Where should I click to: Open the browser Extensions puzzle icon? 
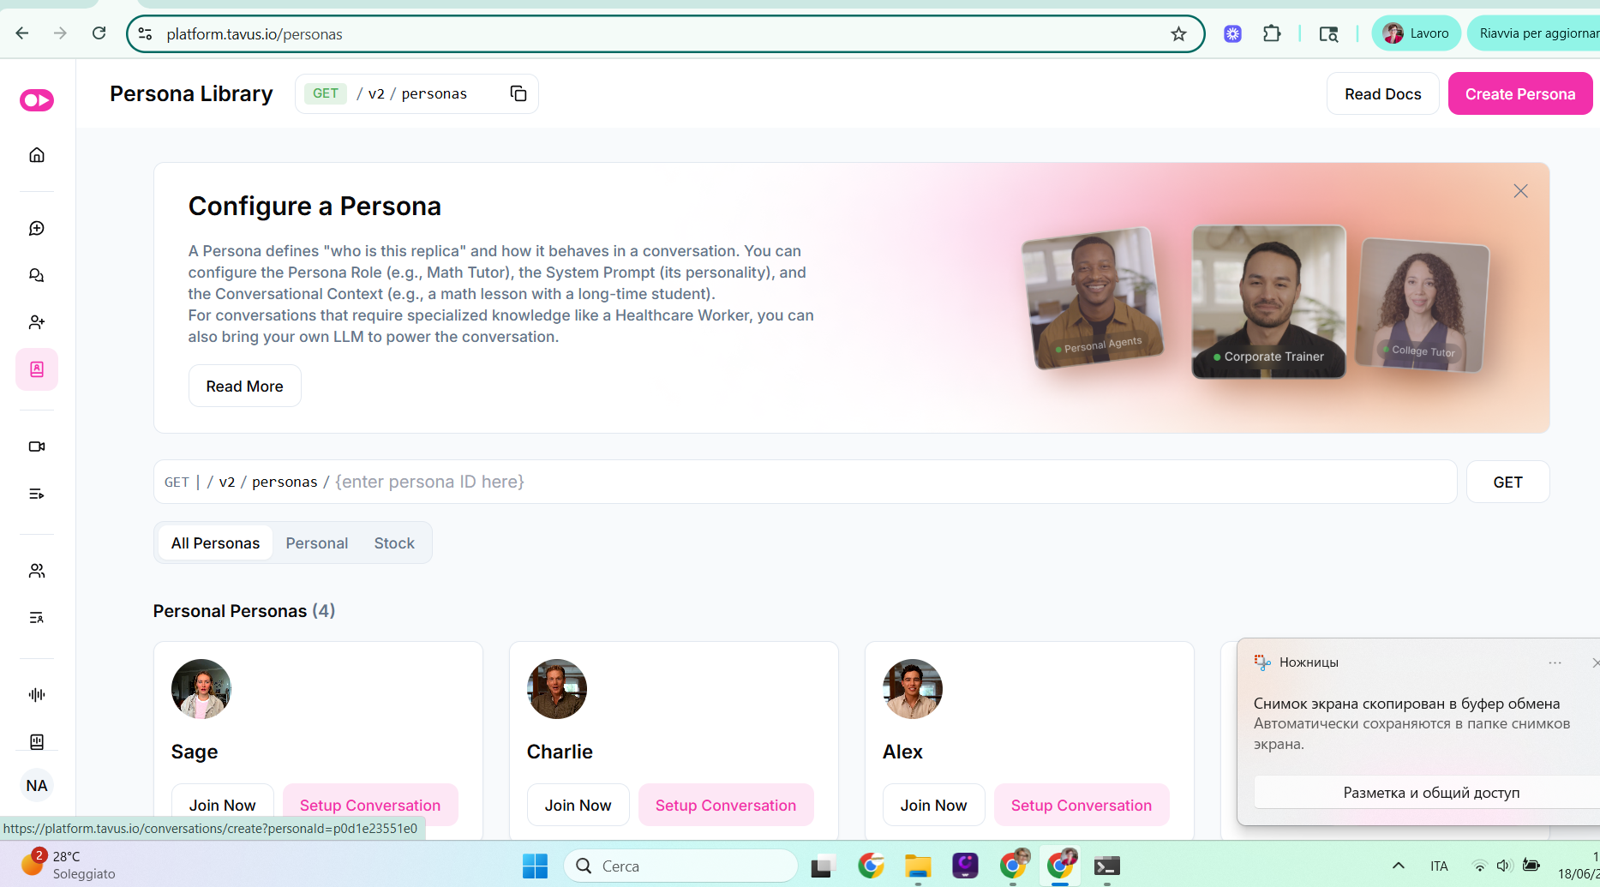tap(1272, 34)
